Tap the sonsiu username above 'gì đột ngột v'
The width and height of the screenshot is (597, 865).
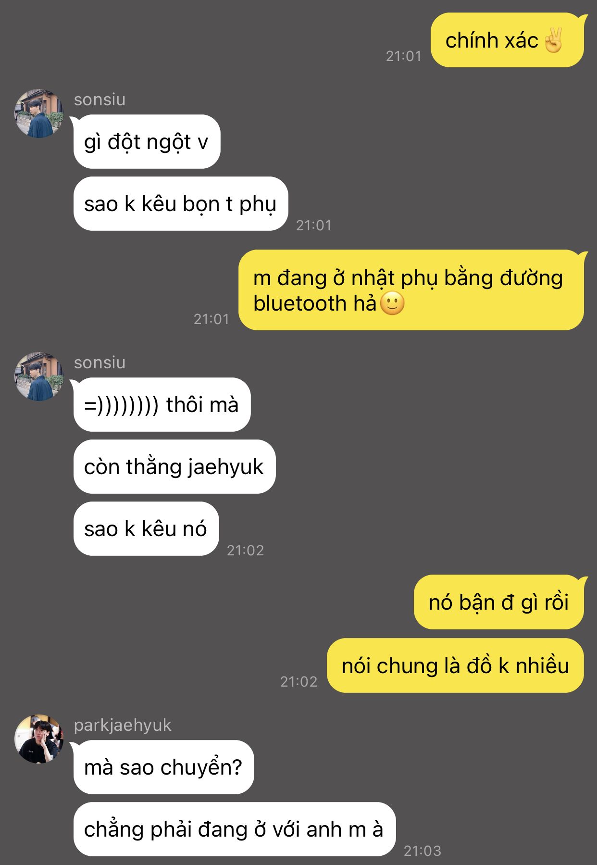[99, 100]
